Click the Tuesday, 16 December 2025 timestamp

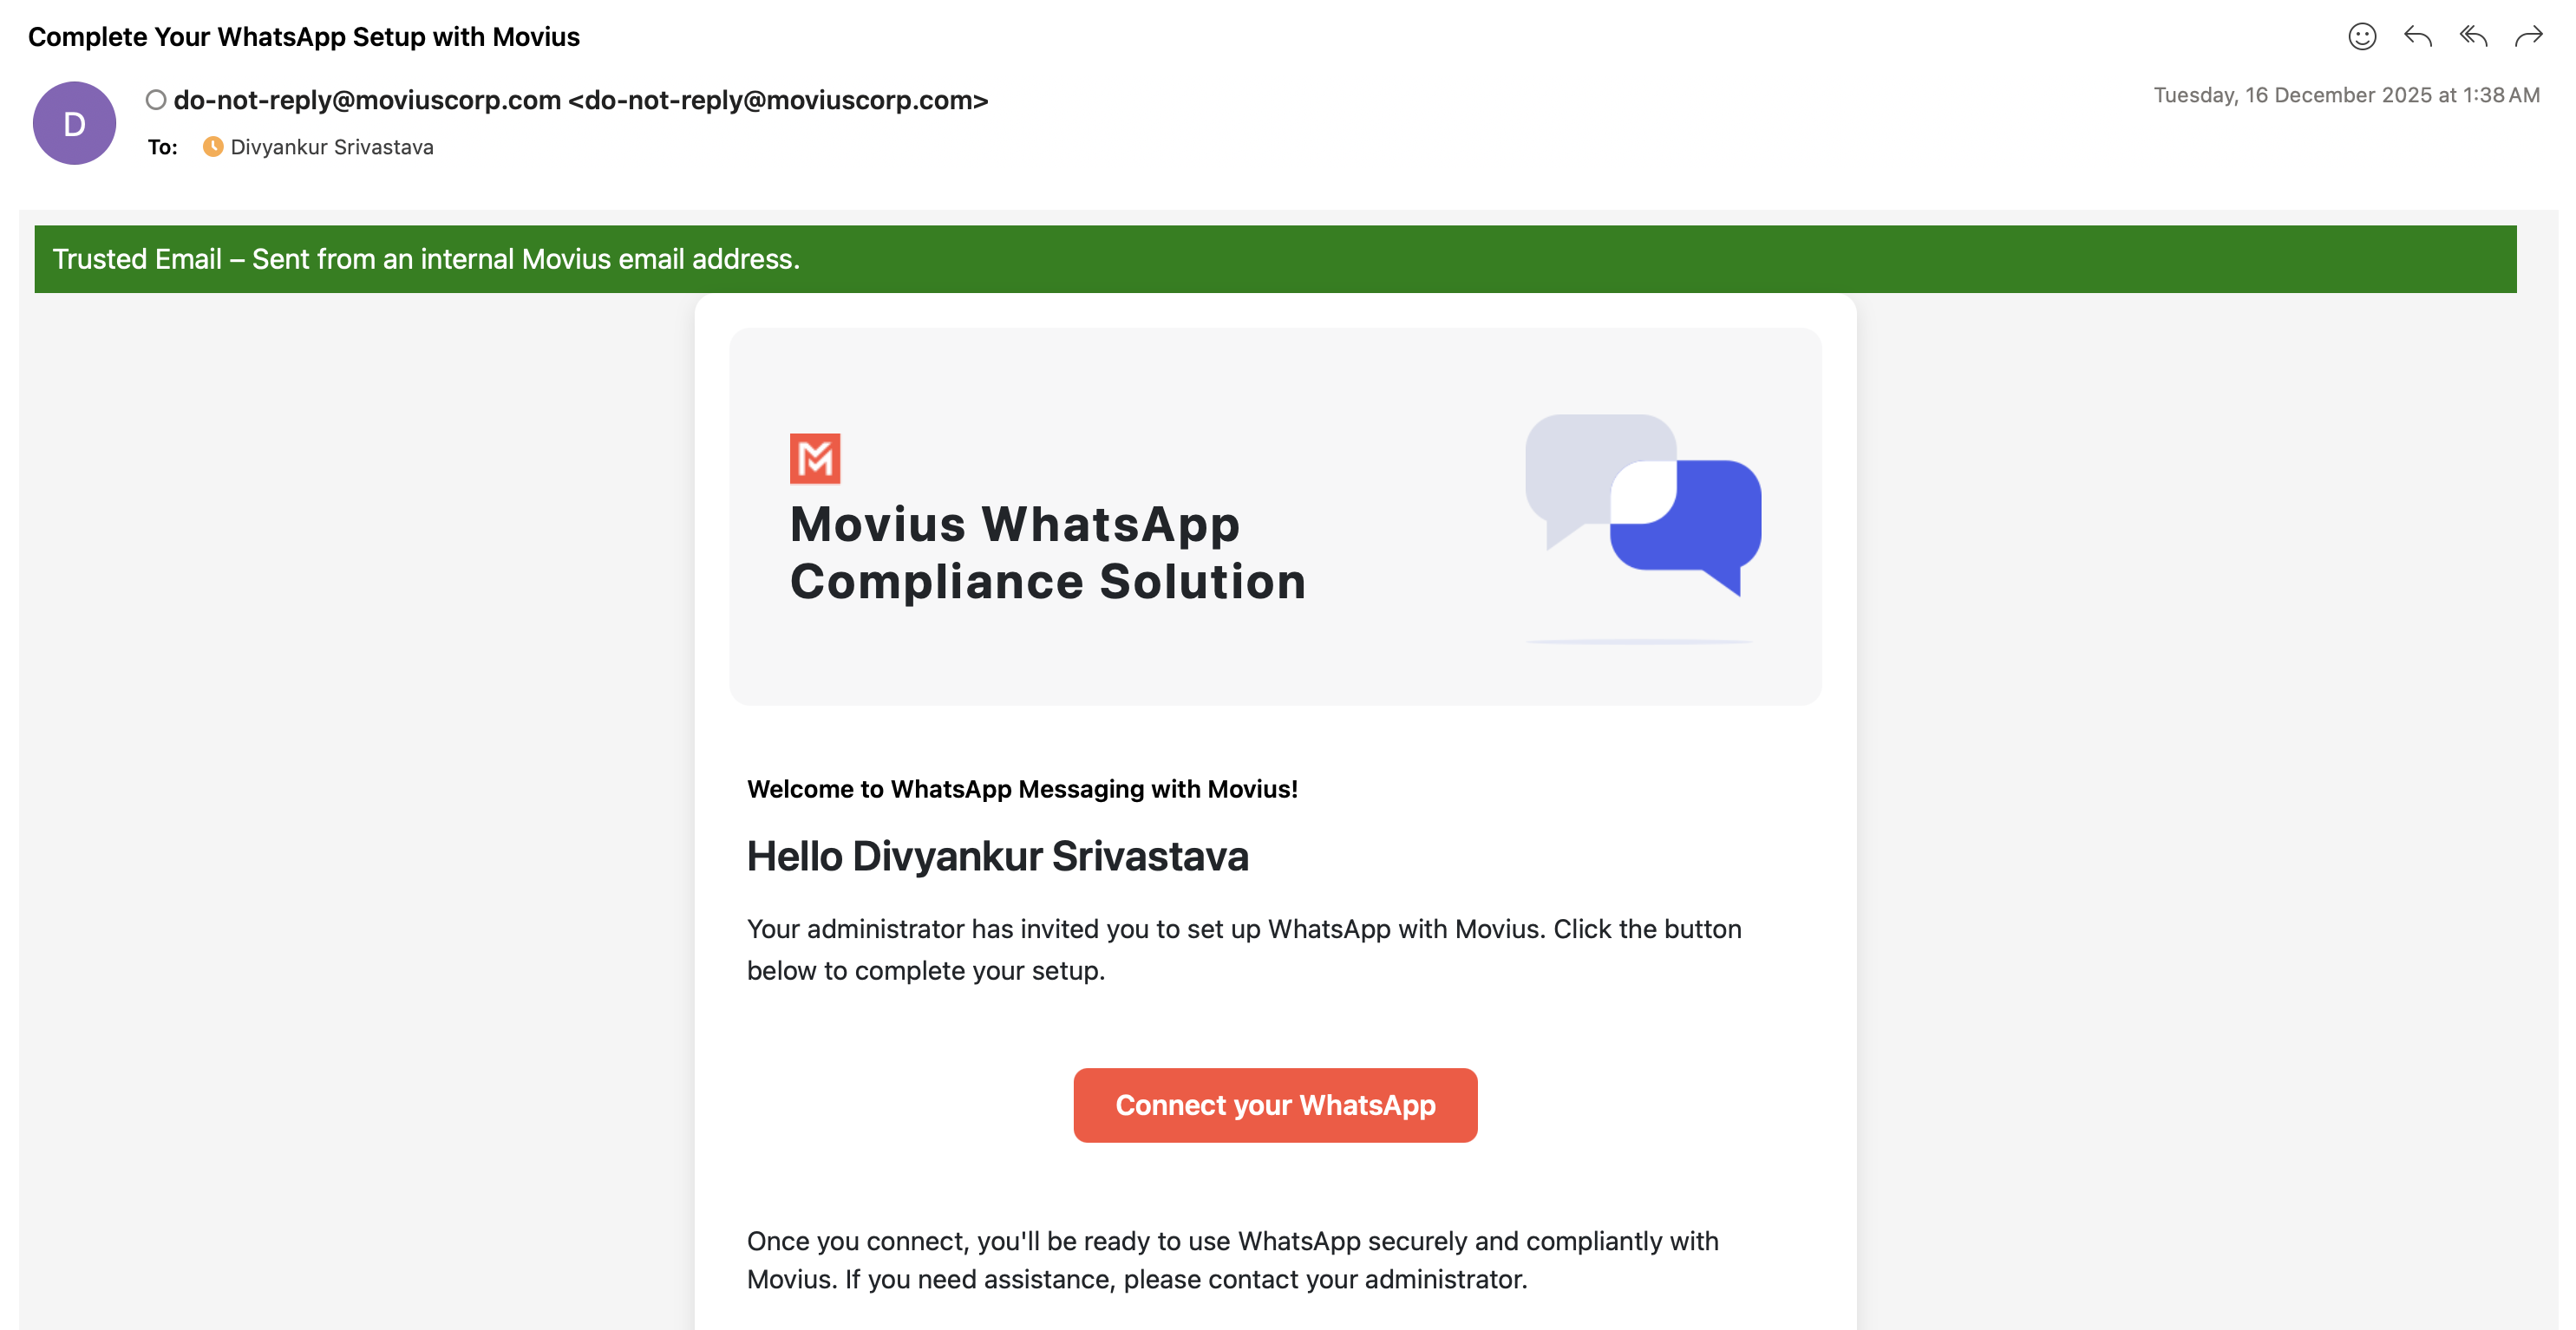pos(2345,95)
